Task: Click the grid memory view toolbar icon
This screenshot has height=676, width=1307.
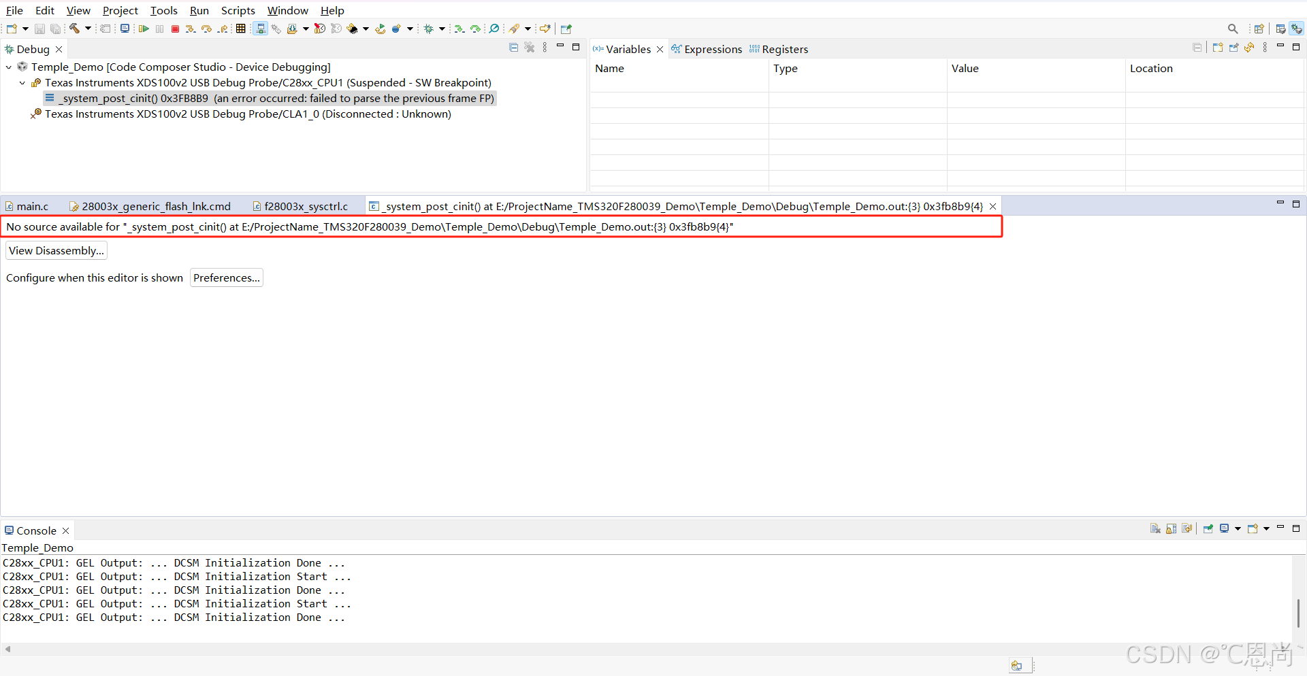Action: tap(241, 29)
